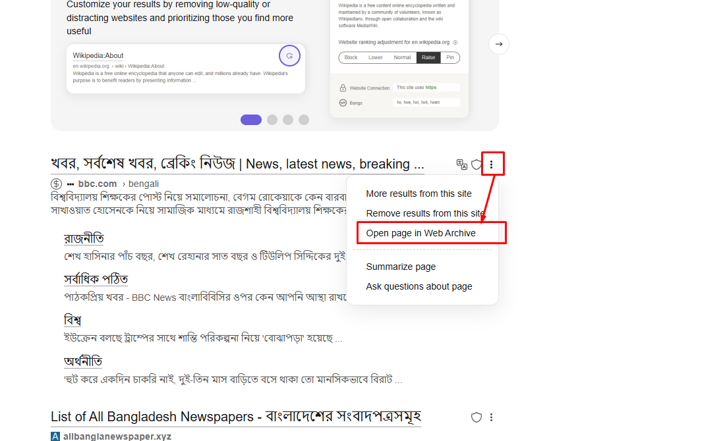Click the allbanglanewspaper.xyz favicon
This screenshot has width=725, height=441.
point(55,436)
